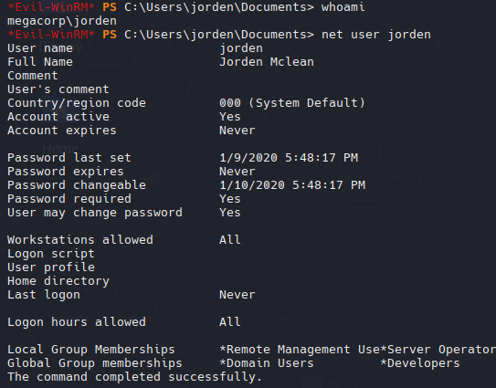Click the Full Name value Jorden Mclean
Viewport: 496px width, 388px height.
(x=267, y=62)
